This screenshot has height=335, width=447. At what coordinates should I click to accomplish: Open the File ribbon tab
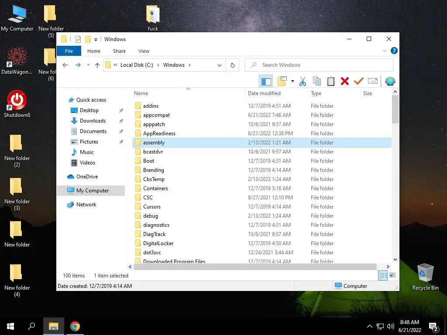click(x=69, y=51)
